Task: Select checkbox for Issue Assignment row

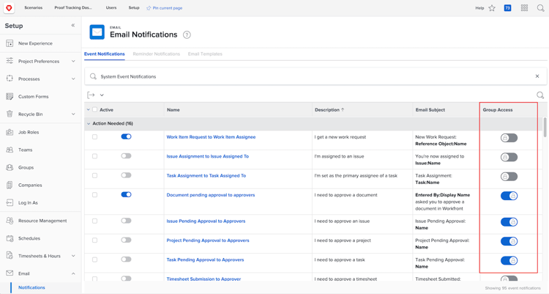Action: click(94, 156)
